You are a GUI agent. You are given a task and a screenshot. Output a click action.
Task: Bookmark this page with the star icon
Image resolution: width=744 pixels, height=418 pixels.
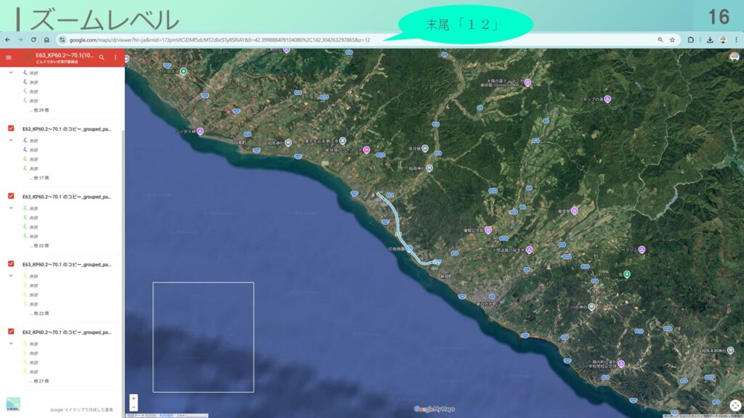pyautogui.click(x=672, y=40)
